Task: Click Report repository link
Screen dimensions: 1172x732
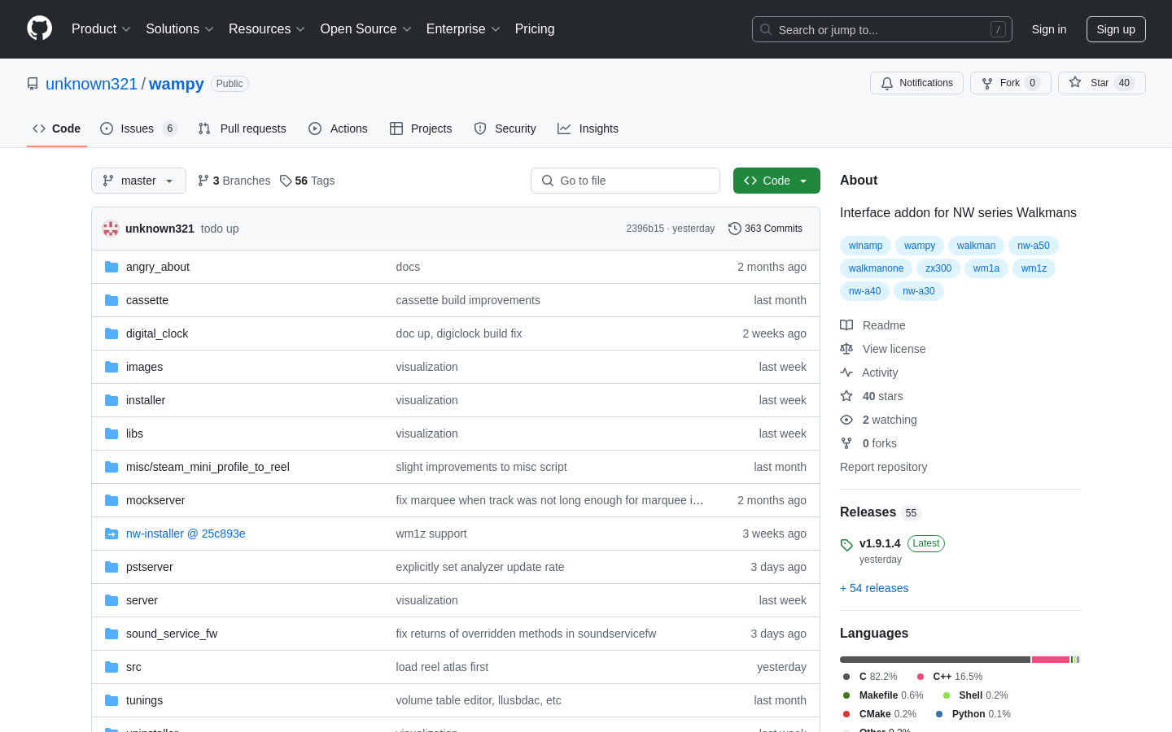Action: click(883, 467)
